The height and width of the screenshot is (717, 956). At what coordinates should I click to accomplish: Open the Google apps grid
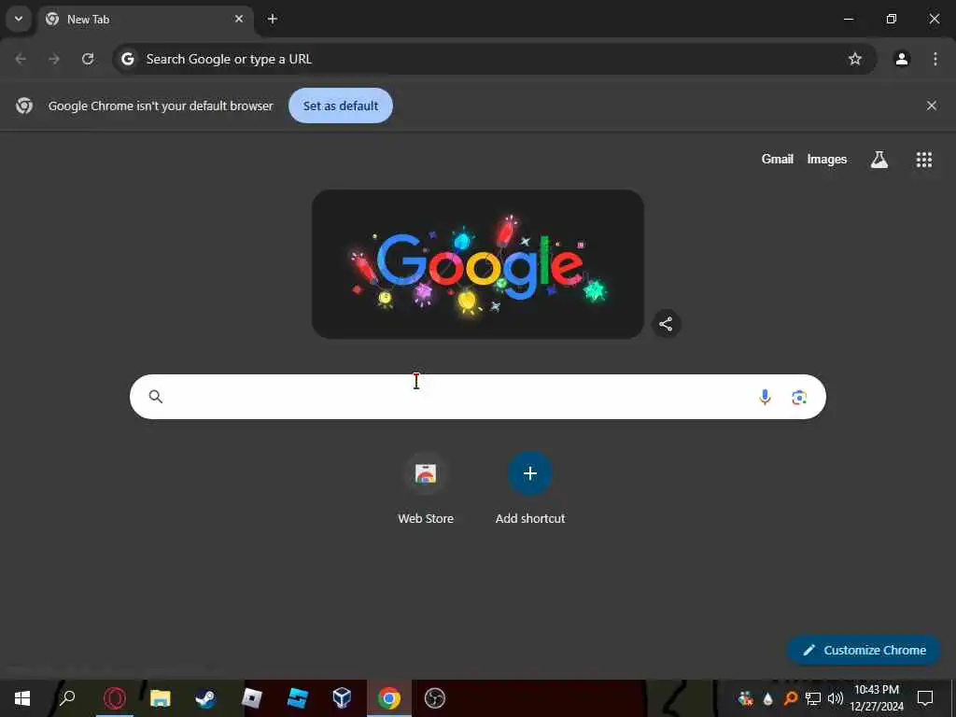click(x=924, y=160)
